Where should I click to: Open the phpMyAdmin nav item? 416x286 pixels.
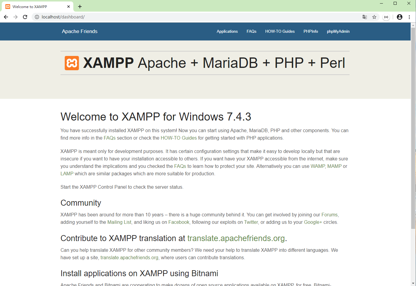pos(338,31)
